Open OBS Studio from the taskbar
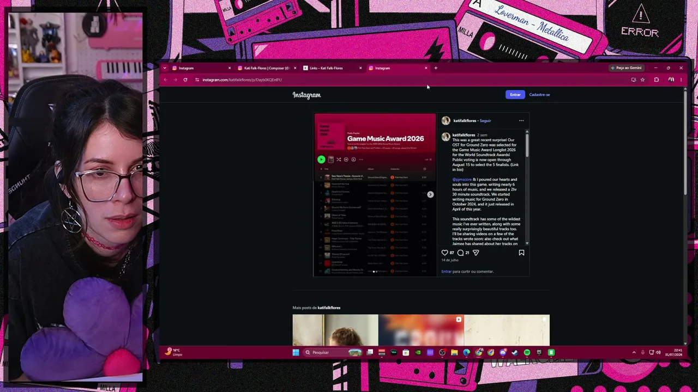The width and height of the screenshot is (698, 392). (x=442, y=353)
